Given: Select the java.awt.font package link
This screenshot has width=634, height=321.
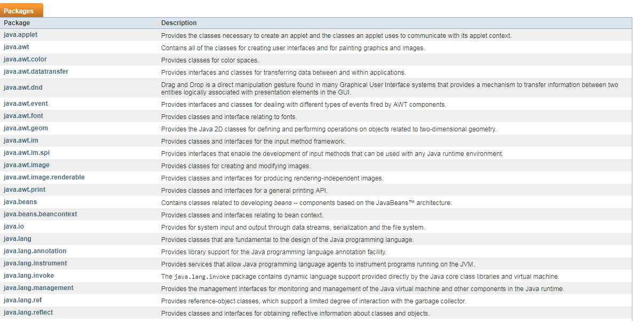Looking at the screenshot, I should pos(23,116).
